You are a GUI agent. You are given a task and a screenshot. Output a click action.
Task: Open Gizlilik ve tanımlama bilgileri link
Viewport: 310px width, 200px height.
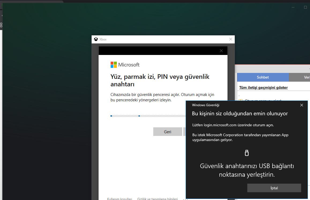coord(158,199)
